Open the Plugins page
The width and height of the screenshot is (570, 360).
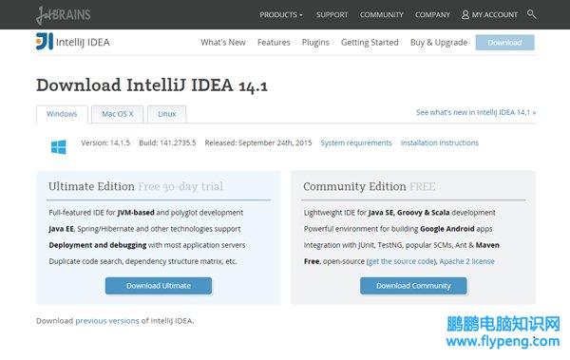pos(315,43)
